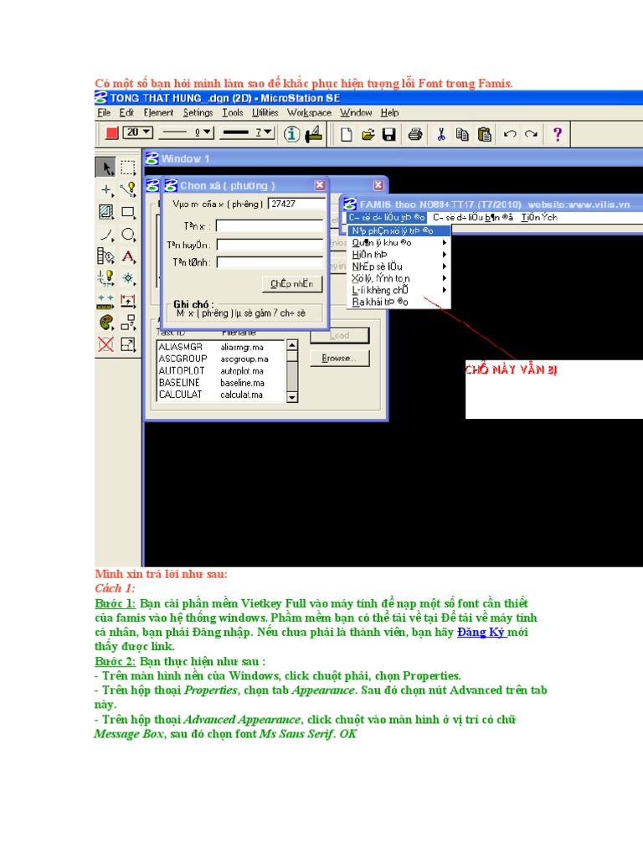Image resolution: width=643 pixels, height=858 pixels.
Task: Open the line weight 7 dropdown
Action: 246,132
